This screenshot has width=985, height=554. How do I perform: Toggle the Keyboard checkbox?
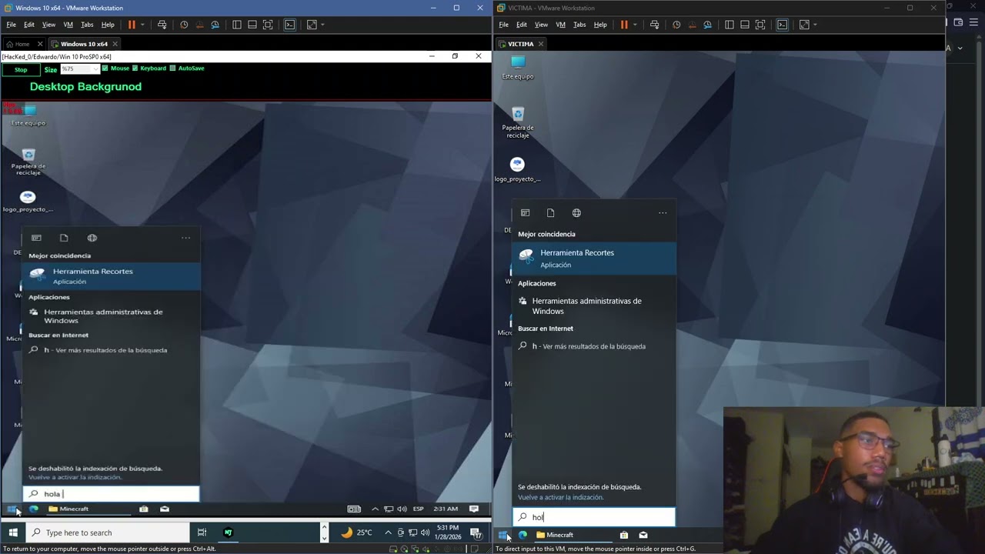pos(135,68)
